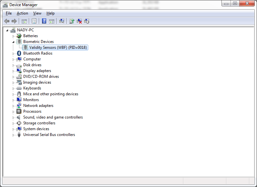257x187 pixels.
Task: Open the Properties toolbar icon
Action: point(34,21)
